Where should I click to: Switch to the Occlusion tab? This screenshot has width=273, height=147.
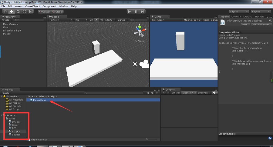(x=236, y=17)
